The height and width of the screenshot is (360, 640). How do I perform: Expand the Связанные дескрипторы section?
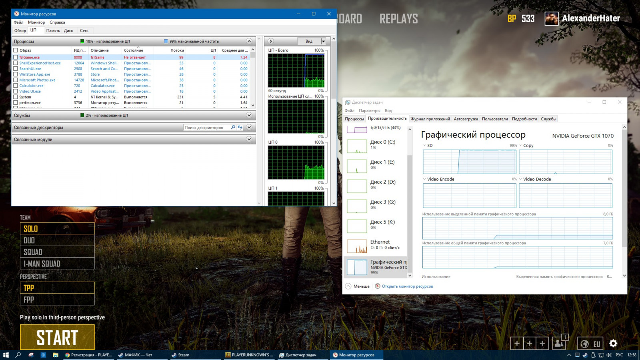249,127
